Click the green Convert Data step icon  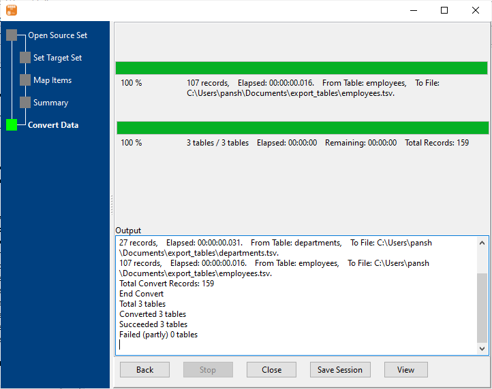coord(12,125)
